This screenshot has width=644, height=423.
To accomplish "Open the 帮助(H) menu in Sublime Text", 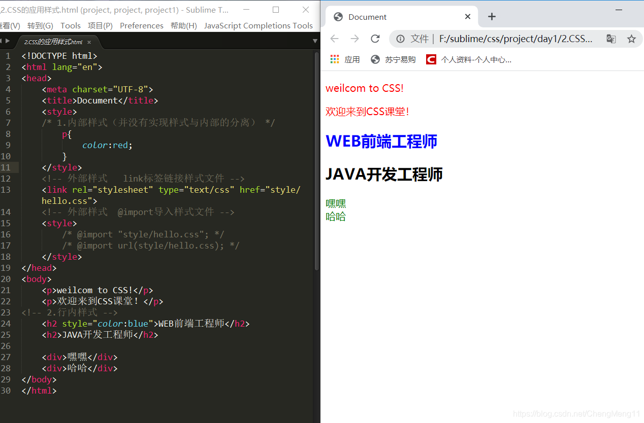I will click(x=184, y=25).
